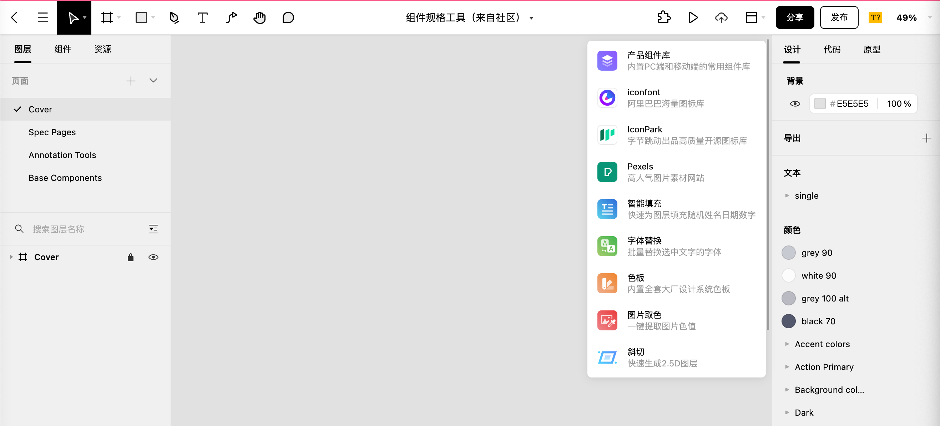Select the connector line tool
Screen dimensions: 940x426
point(231,17)
